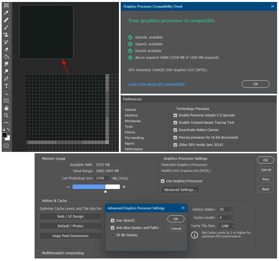Open Interface preferences category

tap(131, 115)
